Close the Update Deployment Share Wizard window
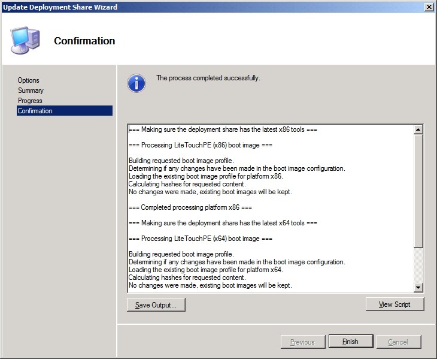Screen dimensions: 437x359 [x=429, y=7]
